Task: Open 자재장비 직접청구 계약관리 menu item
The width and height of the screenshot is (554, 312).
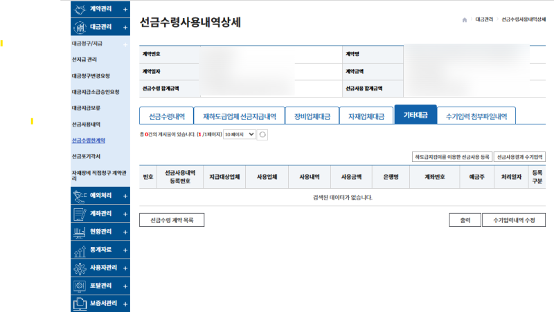Action: pyautogui.click(x=99, y=176)
